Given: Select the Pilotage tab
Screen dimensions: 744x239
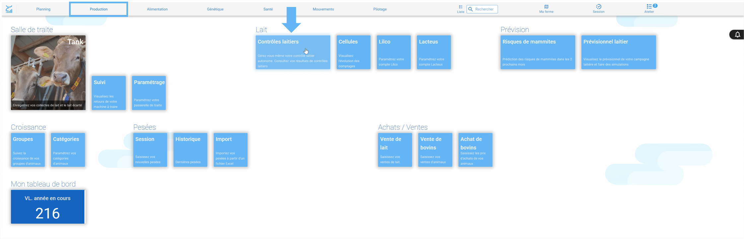Looking at the screenshot, I should point(380,9).
